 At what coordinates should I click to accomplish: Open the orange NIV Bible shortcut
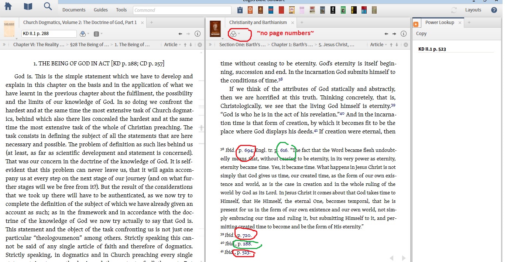pos(250,10)
